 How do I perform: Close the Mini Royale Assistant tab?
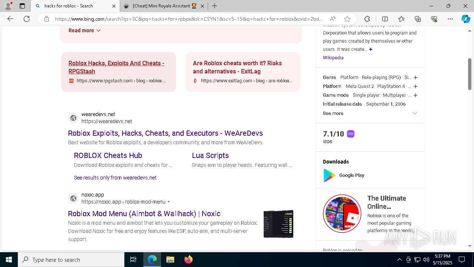click(x=202, y=6)
